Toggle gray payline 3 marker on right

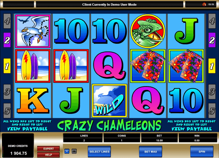(212, 92)
